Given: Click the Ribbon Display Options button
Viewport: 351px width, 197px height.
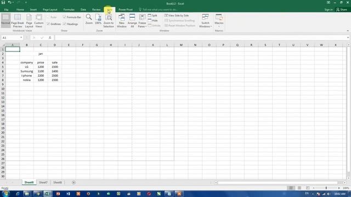Looking at the screenshot, I should point(329,2).
